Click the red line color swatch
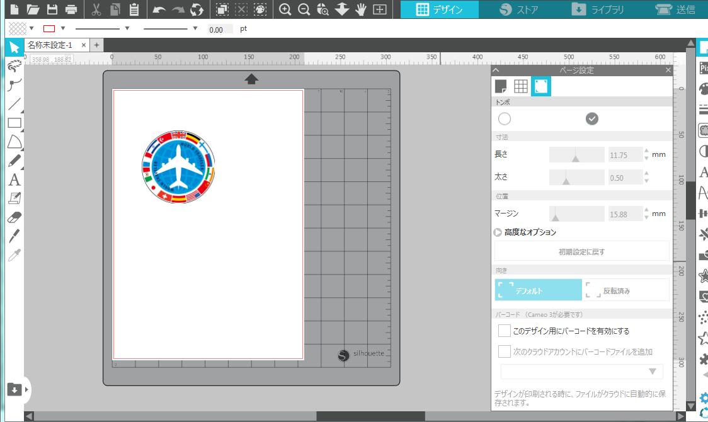This screenshot has height=422, width=708. click(49, 28)
